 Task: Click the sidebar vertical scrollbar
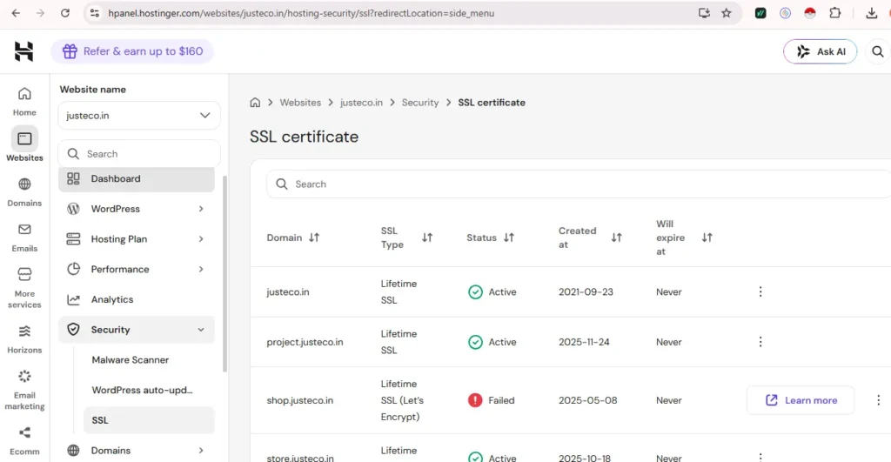click(x=225, y=273)
